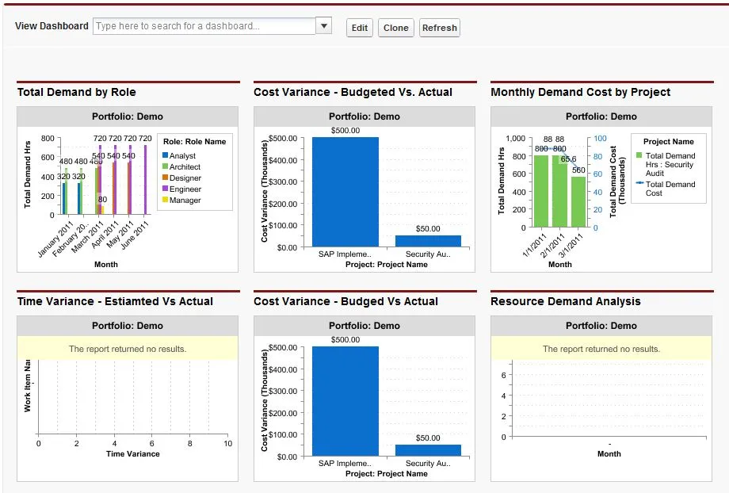Click the Designer orange legend swatch

(165, 178)
